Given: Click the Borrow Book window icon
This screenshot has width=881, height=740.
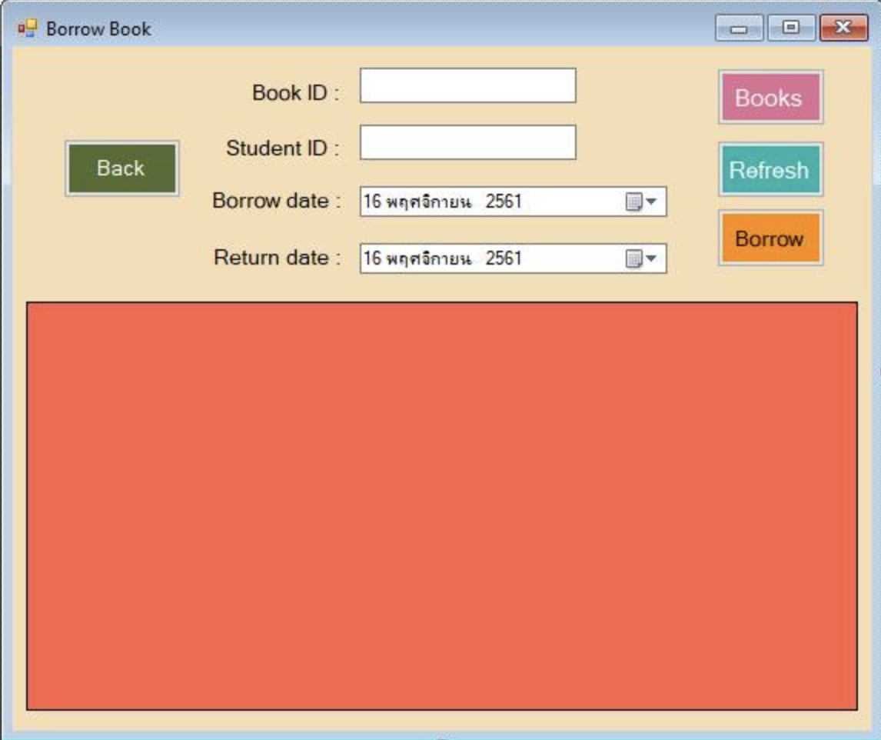Looking at the screenshot, I should tap(27, 29).
